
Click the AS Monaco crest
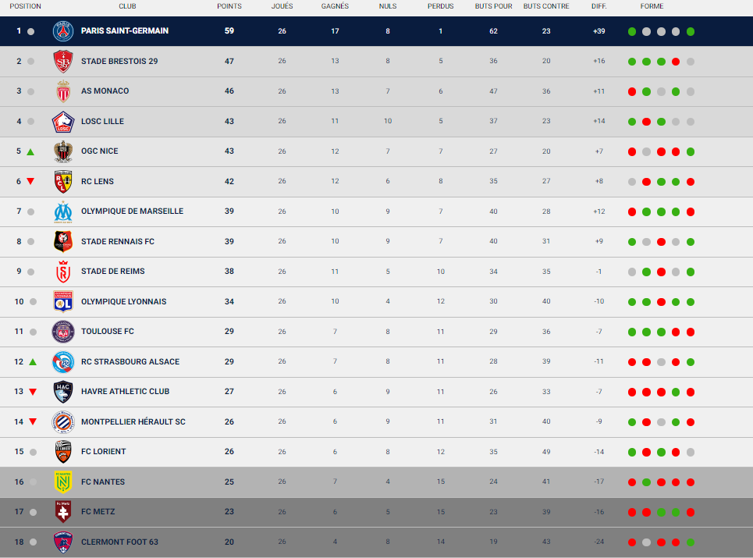[63, 91]
